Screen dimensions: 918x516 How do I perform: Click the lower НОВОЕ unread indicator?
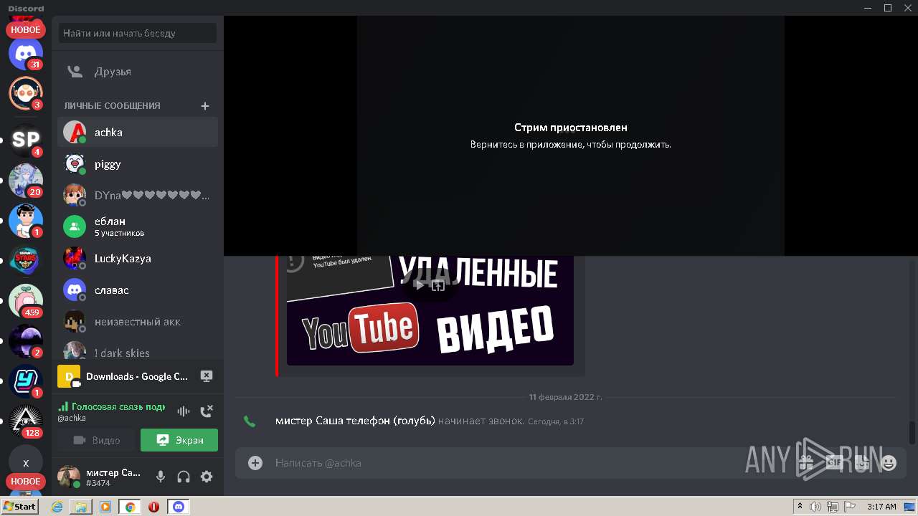[26, 482]
